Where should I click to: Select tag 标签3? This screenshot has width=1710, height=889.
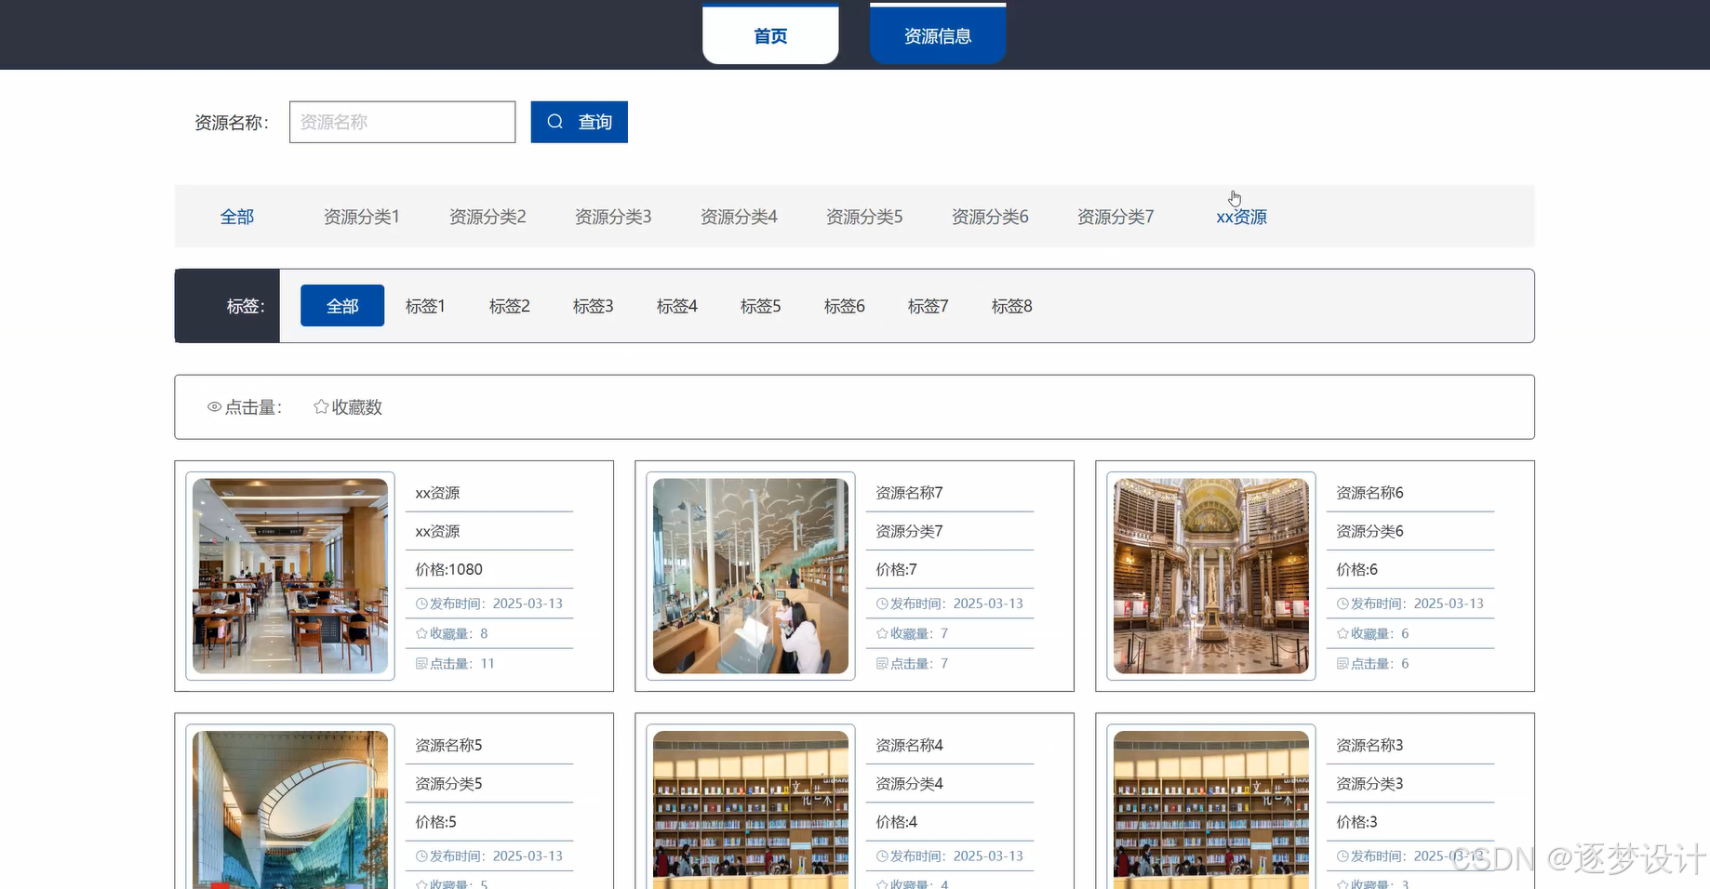pos(593,306)
